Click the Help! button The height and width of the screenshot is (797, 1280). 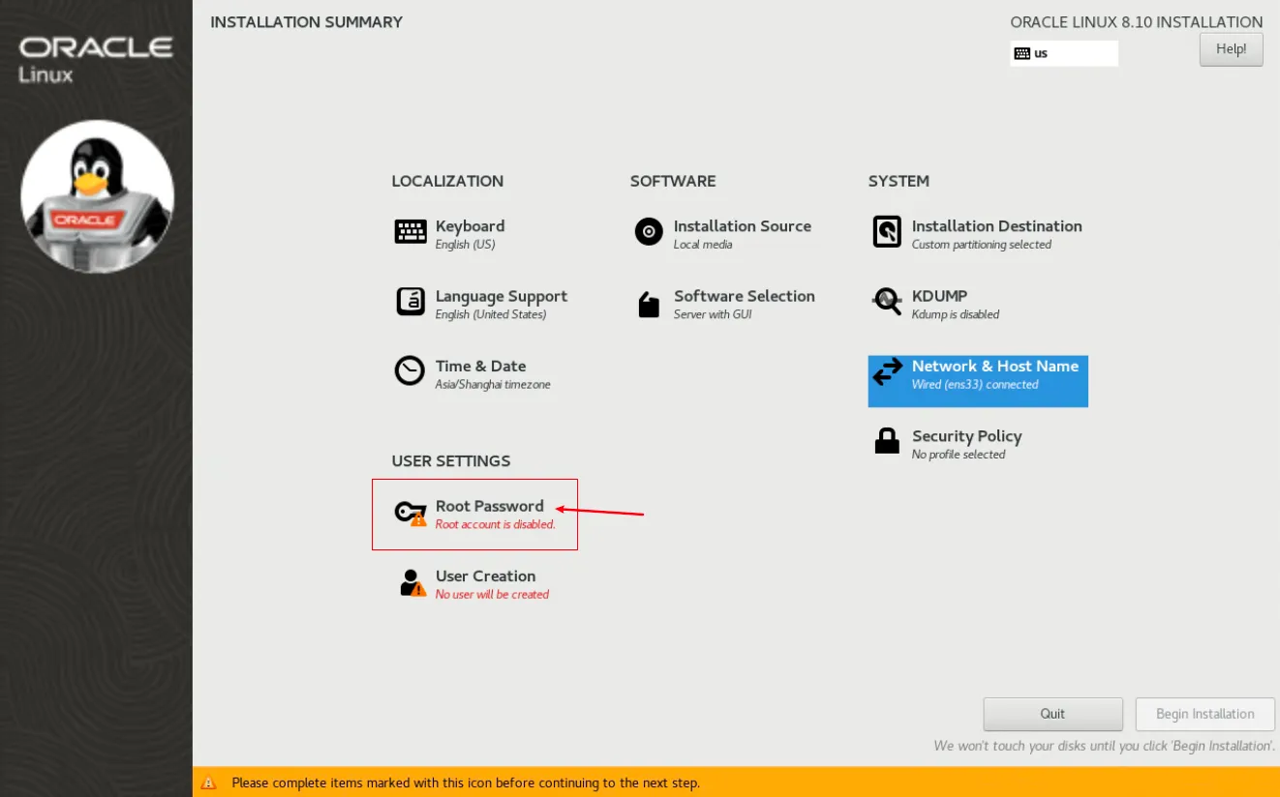1231,49
